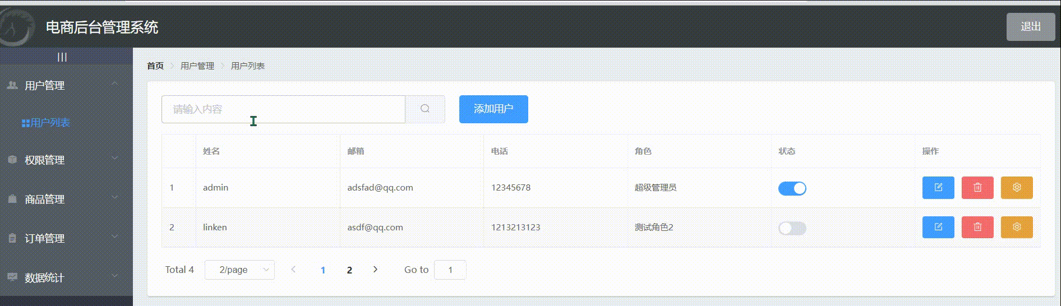Click the phone number 12345678

click(x=511, y=188)
